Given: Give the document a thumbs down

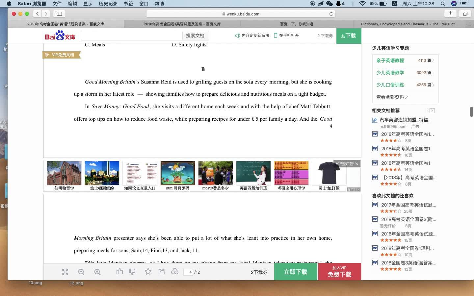Looking at the screenshot, I should 132,272.
